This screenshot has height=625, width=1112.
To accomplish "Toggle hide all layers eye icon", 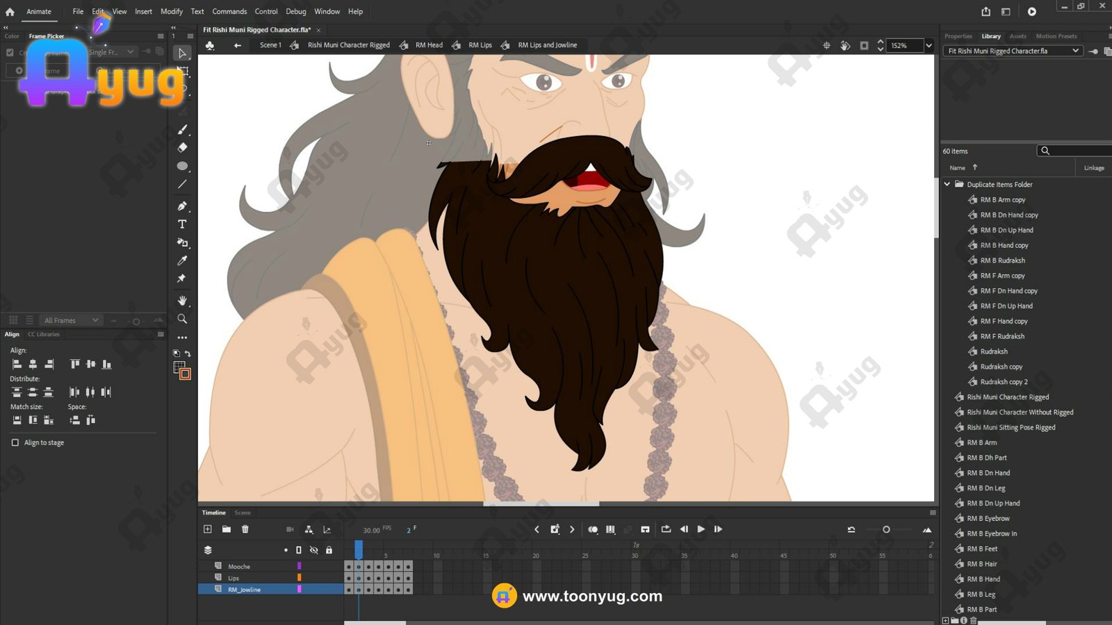I will click(313, 550).
